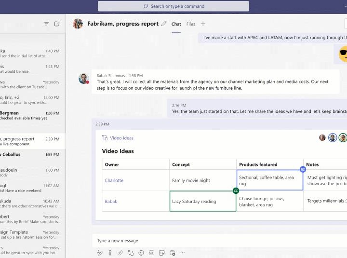Schedule a meeting icon in compose bar

[173, 253]
